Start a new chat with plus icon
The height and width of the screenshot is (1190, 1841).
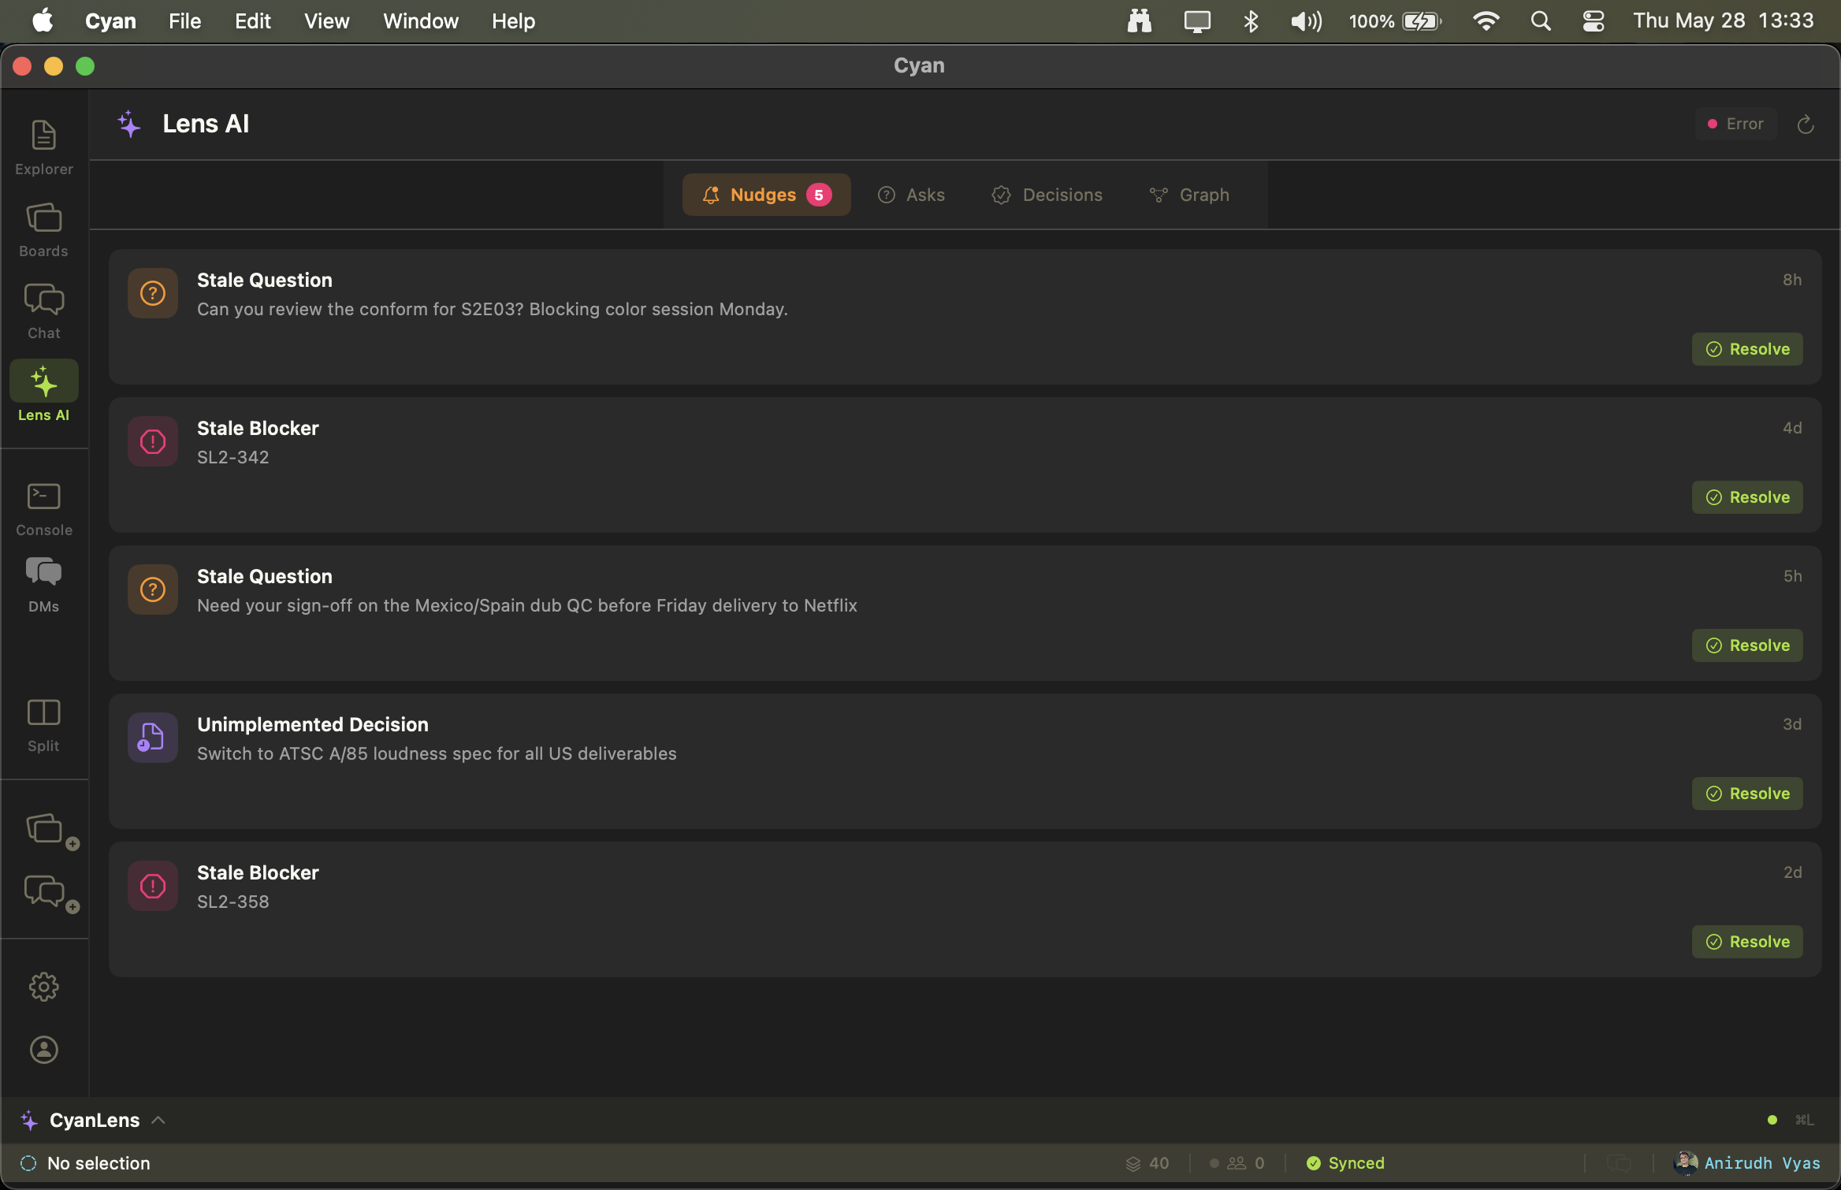tap(50, 894)
